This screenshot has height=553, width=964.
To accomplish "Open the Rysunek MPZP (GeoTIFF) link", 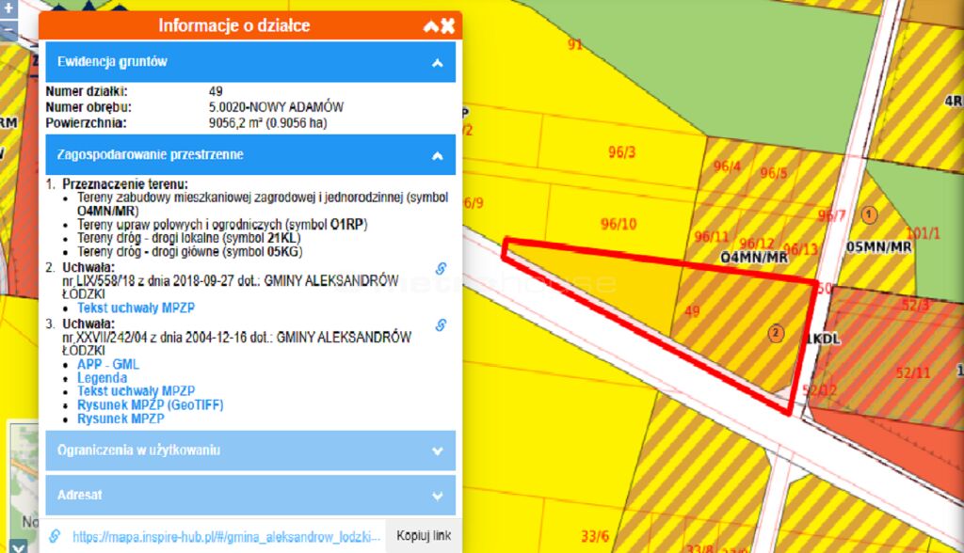I will tap(150, 405).
